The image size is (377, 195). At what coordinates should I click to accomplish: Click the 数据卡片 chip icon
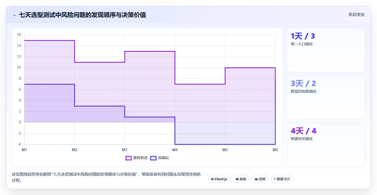[x=275, y=179]
